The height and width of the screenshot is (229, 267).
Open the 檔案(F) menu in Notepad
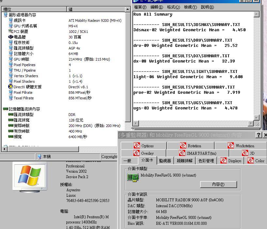pos(140,7)
